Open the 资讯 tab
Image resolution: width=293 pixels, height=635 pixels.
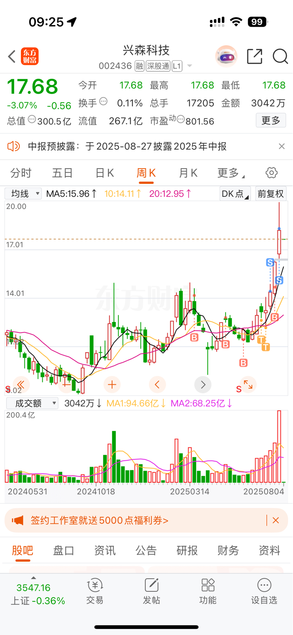[105, 550]
